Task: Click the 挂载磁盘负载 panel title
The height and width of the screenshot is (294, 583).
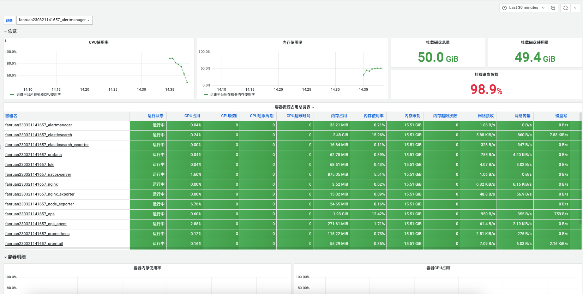Action: coord(486,74)
